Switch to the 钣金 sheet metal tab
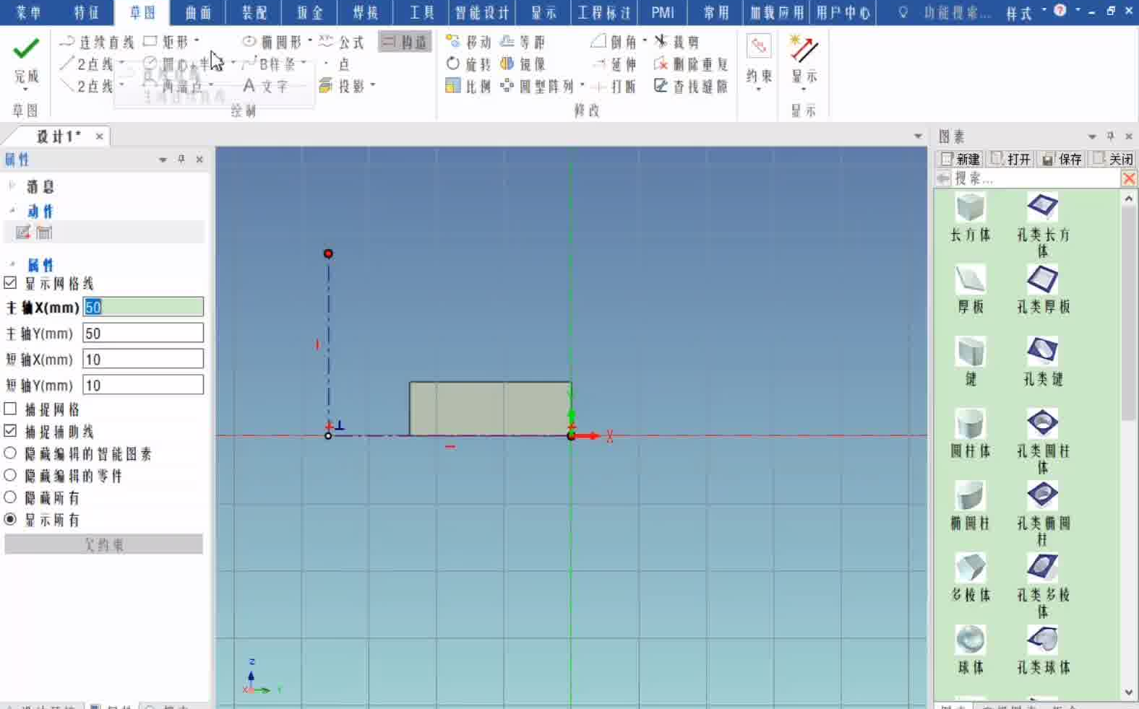1139x709 pixels. click(309, 12)
